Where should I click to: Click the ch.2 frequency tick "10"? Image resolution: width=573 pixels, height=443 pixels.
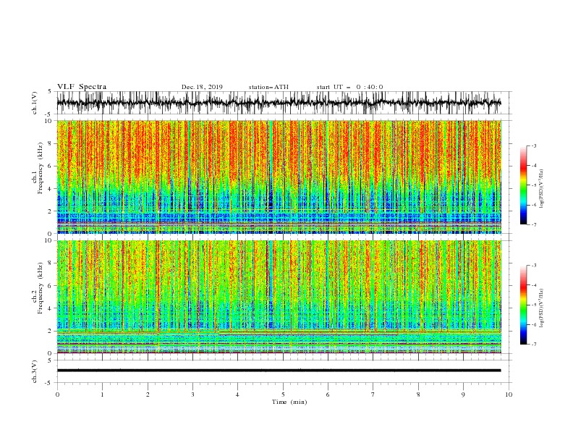48,240
